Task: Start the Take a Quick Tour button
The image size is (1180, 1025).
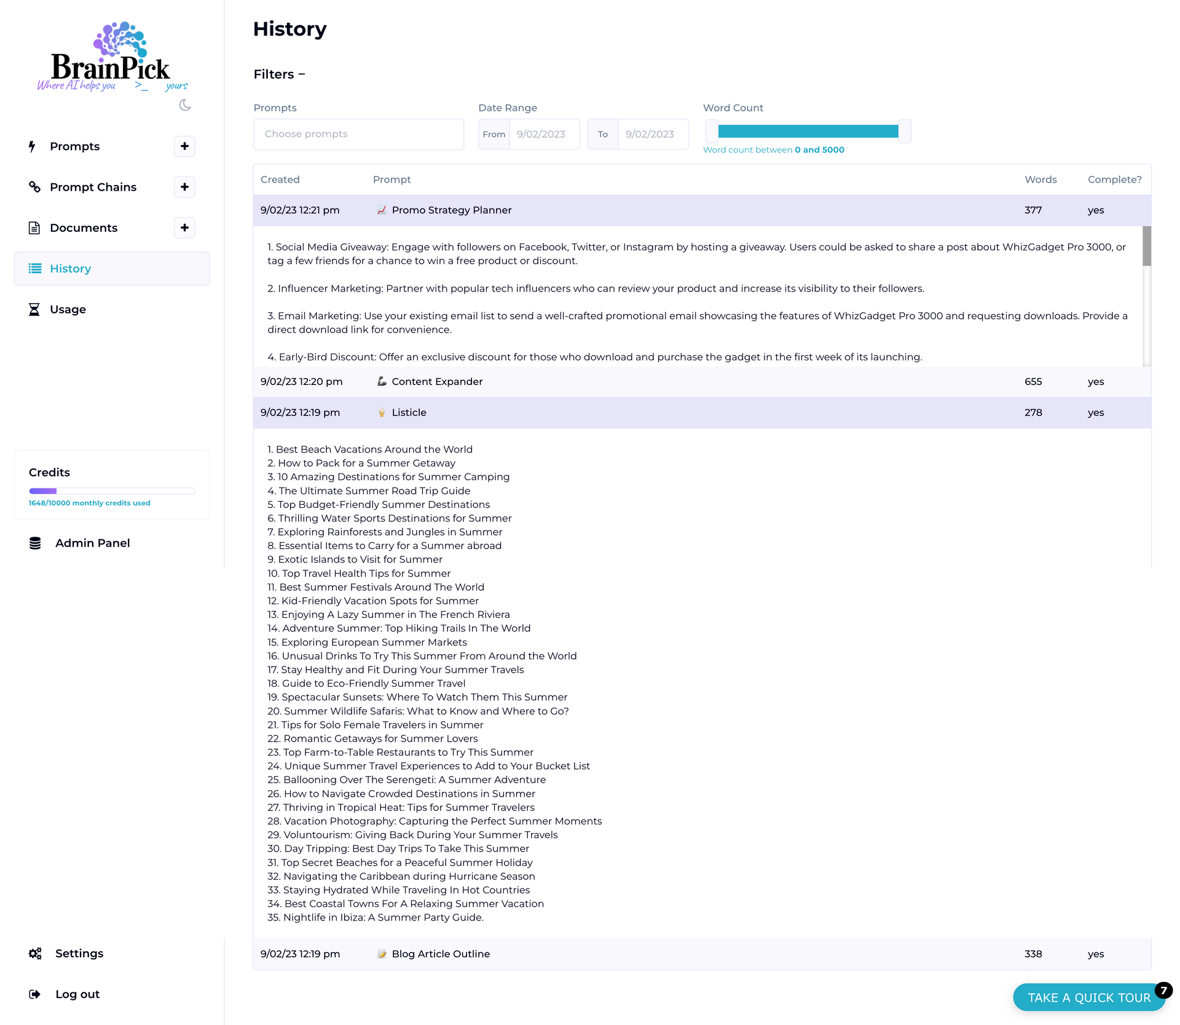Action: click(1088, 997)
